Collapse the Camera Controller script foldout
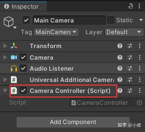This screenshot has height=132, width=145. pyautogui.click(x=5, y=91)
